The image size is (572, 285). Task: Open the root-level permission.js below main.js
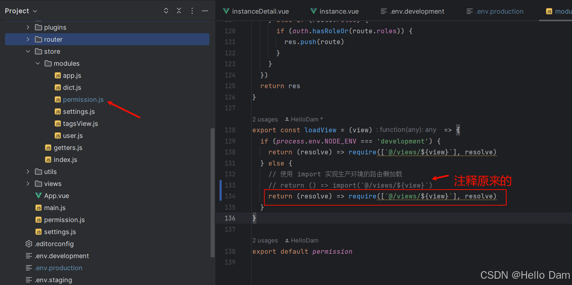coord(64,220)
